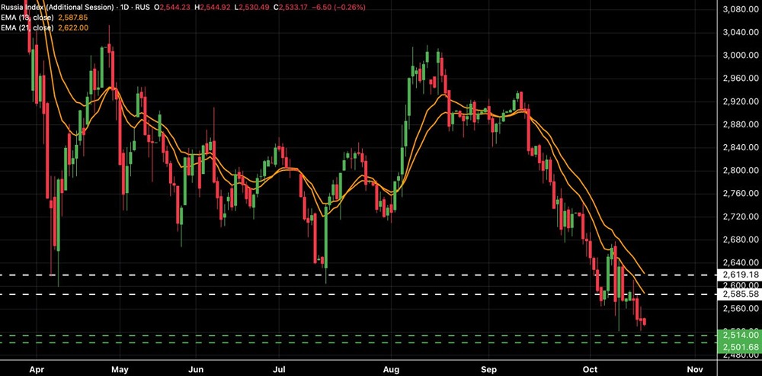
Task: Click the Nov label on time axis
Action: point(695,370)
